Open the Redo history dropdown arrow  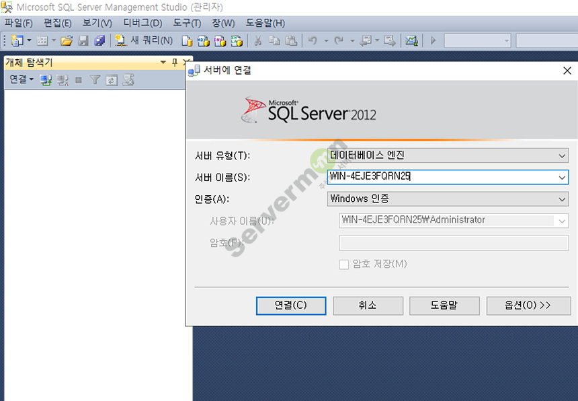352,40
